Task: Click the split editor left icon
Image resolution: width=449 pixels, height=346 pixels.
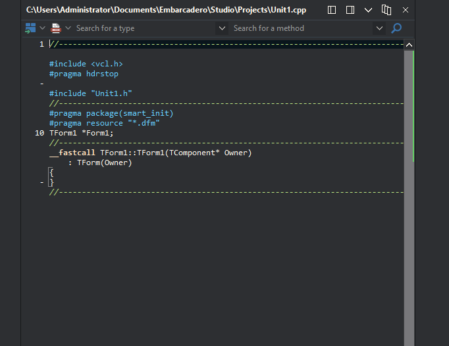Action: (332, 10)
